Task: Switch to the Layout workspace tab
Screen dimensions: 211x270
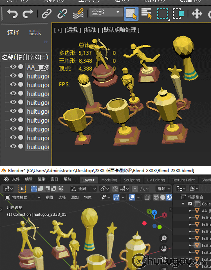Action: coord(89,180)
